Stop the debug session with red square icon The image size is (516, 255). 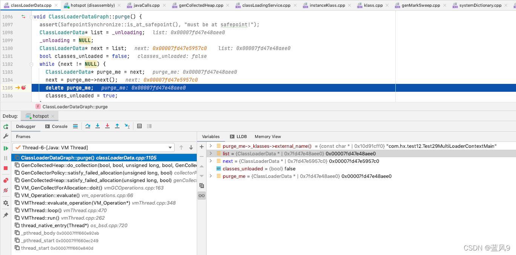tap(5, 169)
